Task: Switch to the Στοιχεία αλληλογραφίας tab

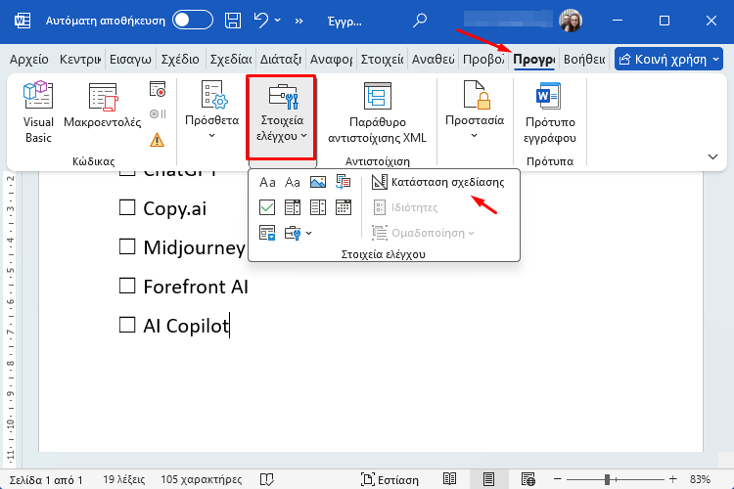Action: point(382,60)
